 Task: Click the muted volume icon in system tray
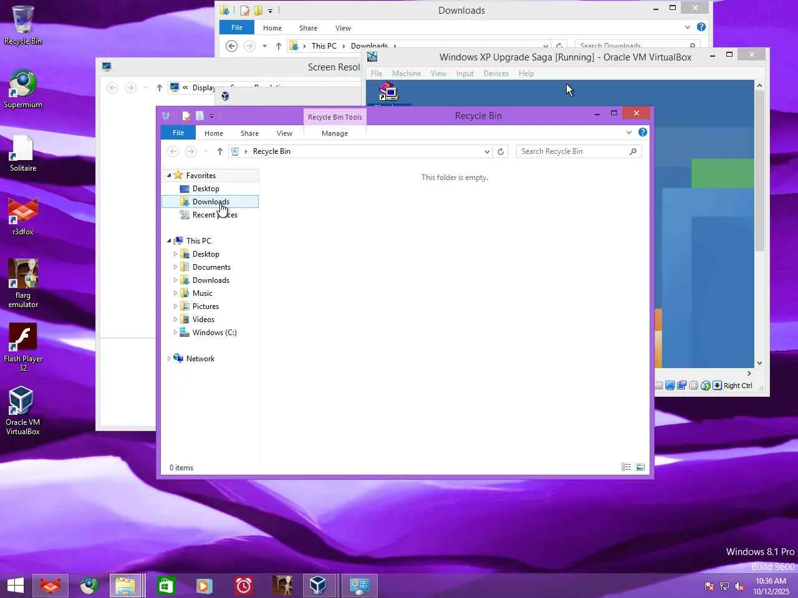739,586
